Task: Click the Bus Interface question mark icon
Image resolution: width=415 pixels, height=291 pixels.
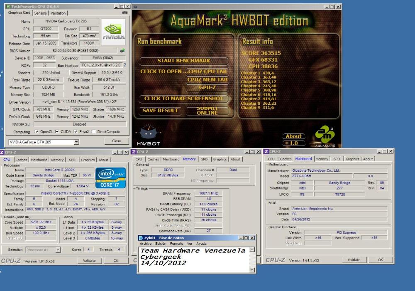Action: pos(124,65)
